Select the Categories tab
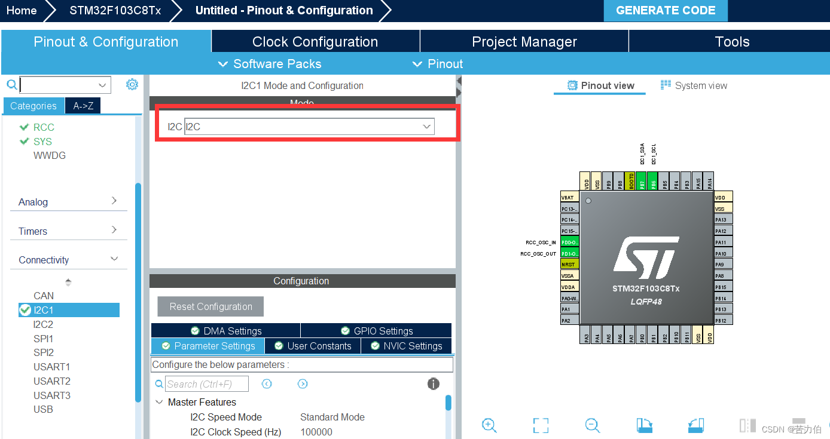This screenshot has height=439, width=830. [x=33, y=106]
